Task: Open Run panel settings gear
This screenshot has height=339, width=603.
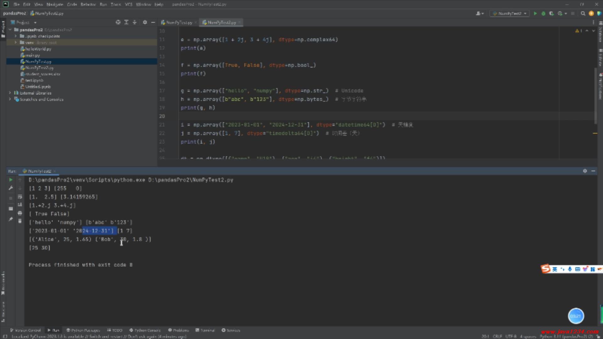Action: click(585, 171)
